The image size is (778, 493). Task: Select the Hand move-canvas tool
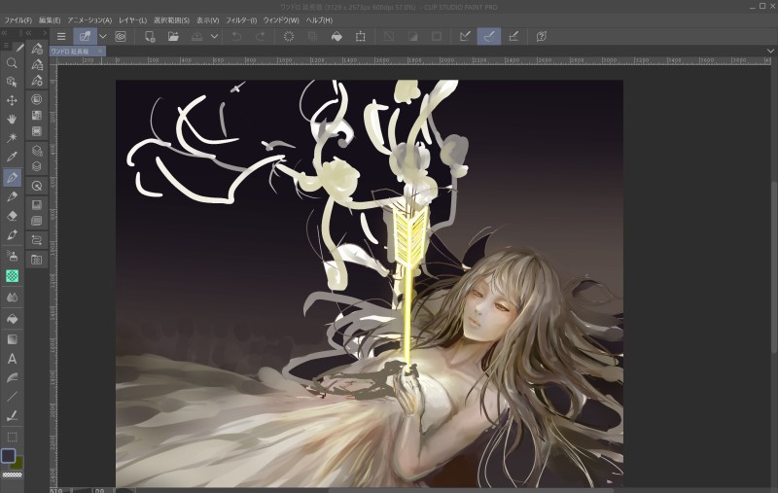tap(12, 119)
